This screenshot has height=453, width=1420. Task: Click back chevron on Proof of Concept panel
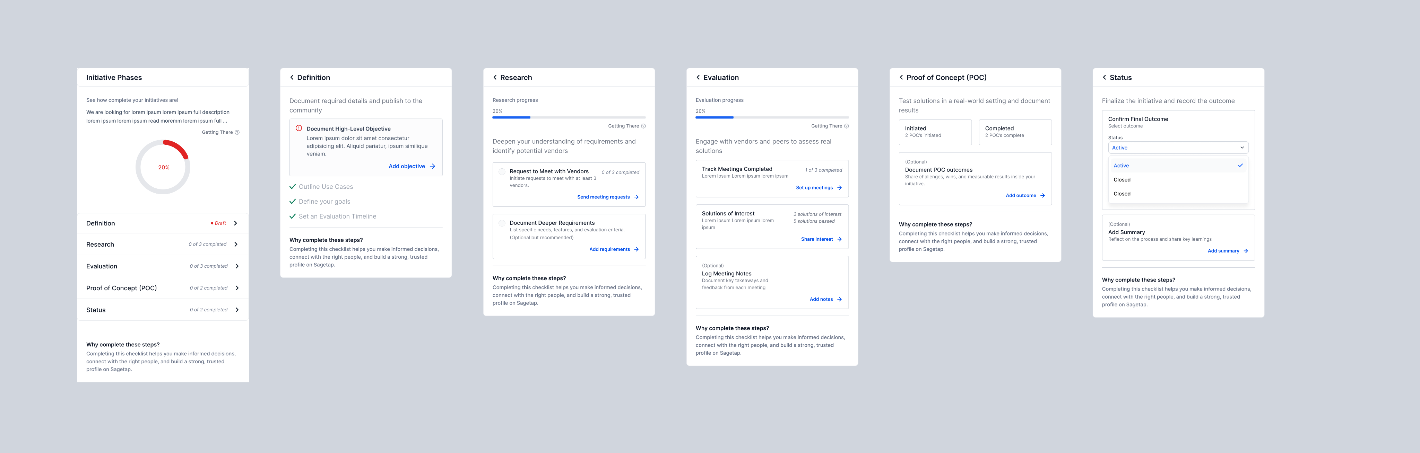click(901, 78)
